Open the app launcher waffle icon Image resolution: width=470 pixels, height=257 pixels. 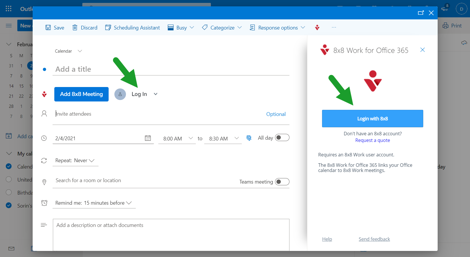coord(9,9)
